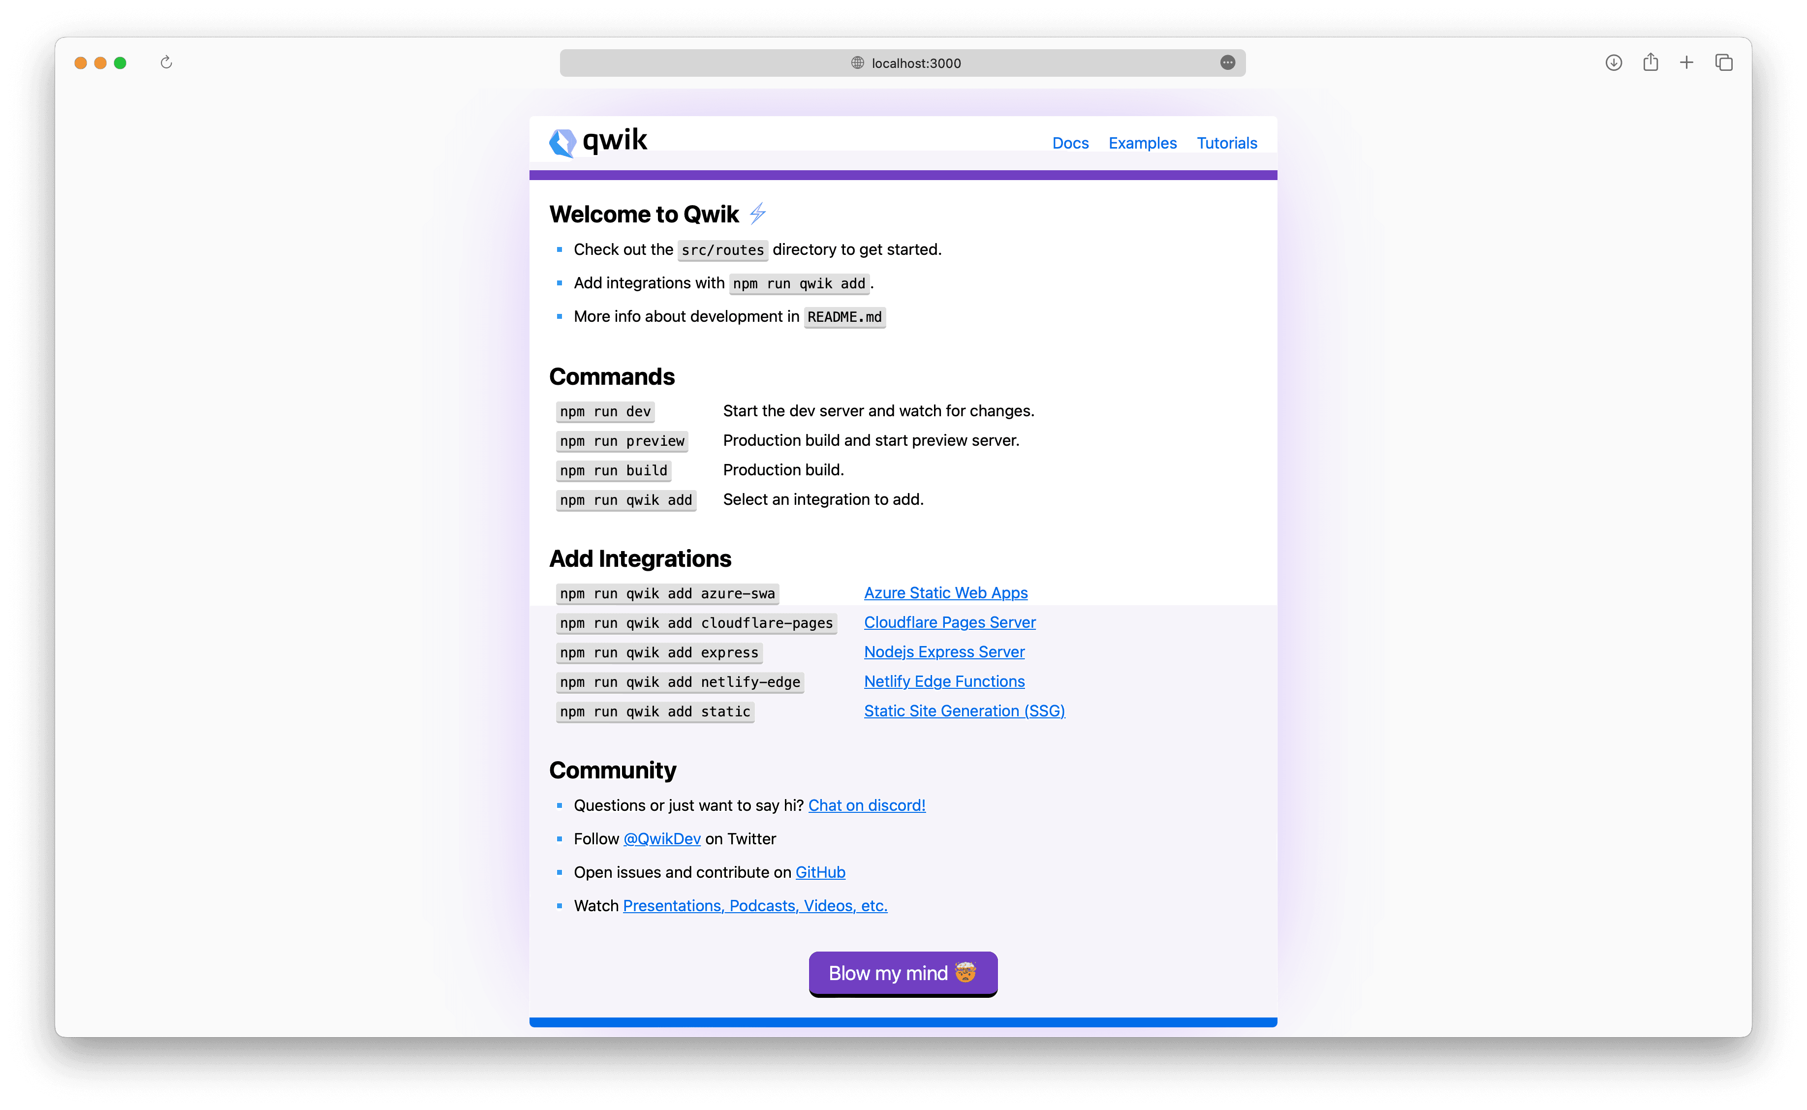Image resolution: width=1807 pixels, height=1110 pixels.
Task: Click the Blow my mind button
Action: point(903,973)
